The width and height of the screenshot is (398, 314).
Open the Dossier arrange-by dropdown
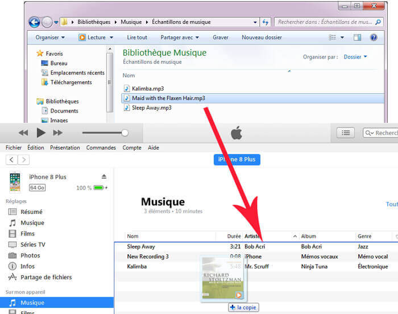(x=355, y=57)
